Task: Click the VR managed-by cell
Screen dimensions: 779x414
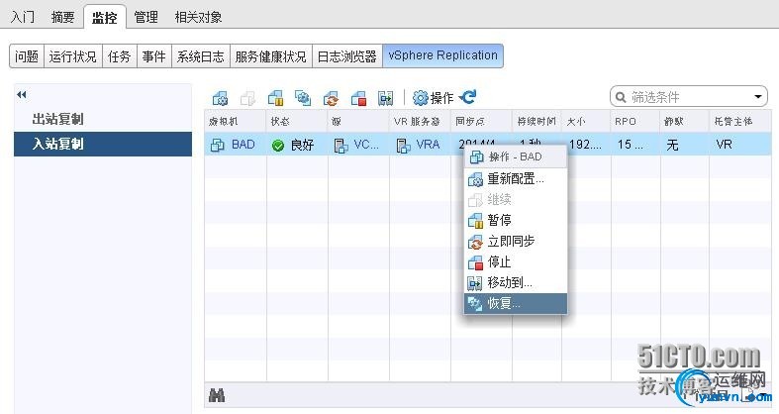Action: pyautogui.click(x=740, y=145)
